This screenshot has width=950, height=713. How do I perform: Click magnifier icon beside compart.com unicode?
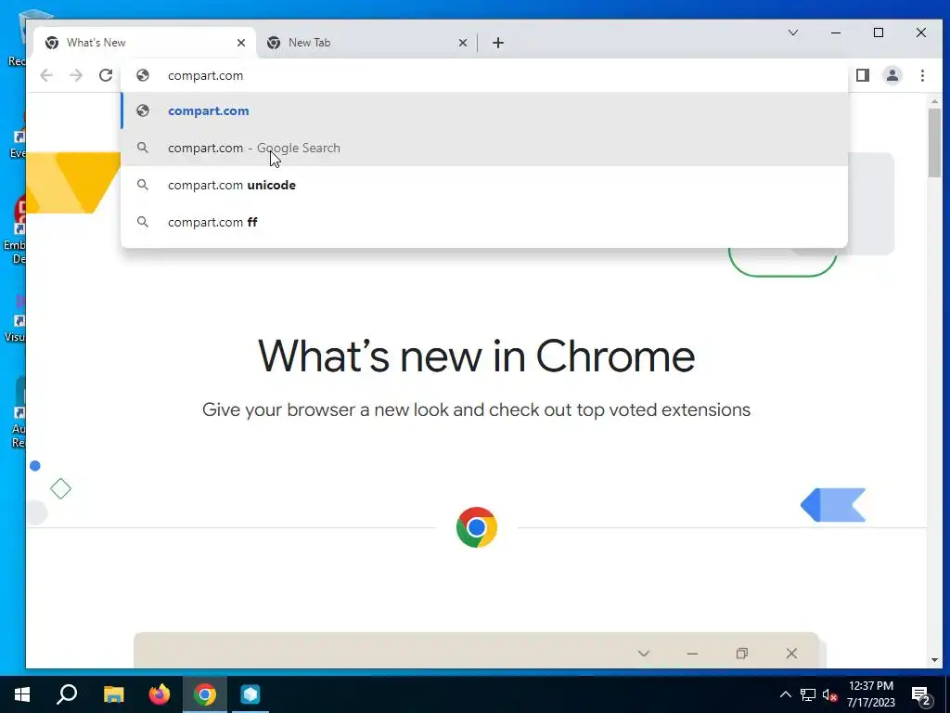pyautogui.click(x=143, y=185)
